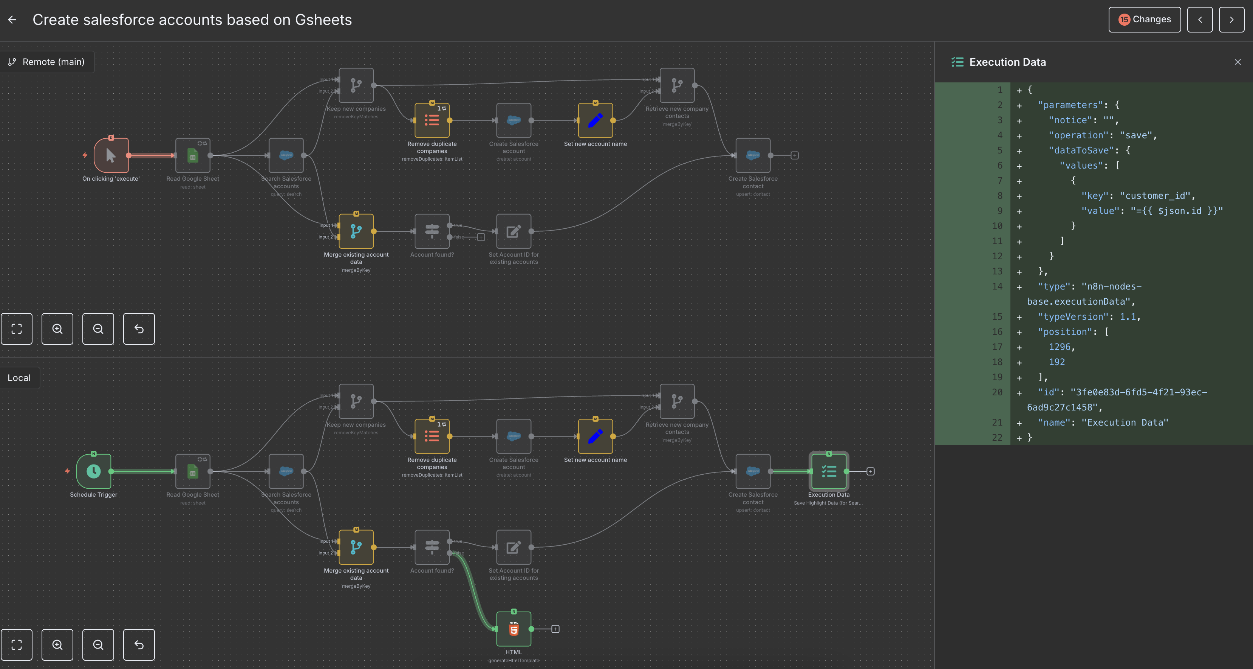Close the Execution Data panel
Screen dimensions: 1253x669
tap(1237, 62)
